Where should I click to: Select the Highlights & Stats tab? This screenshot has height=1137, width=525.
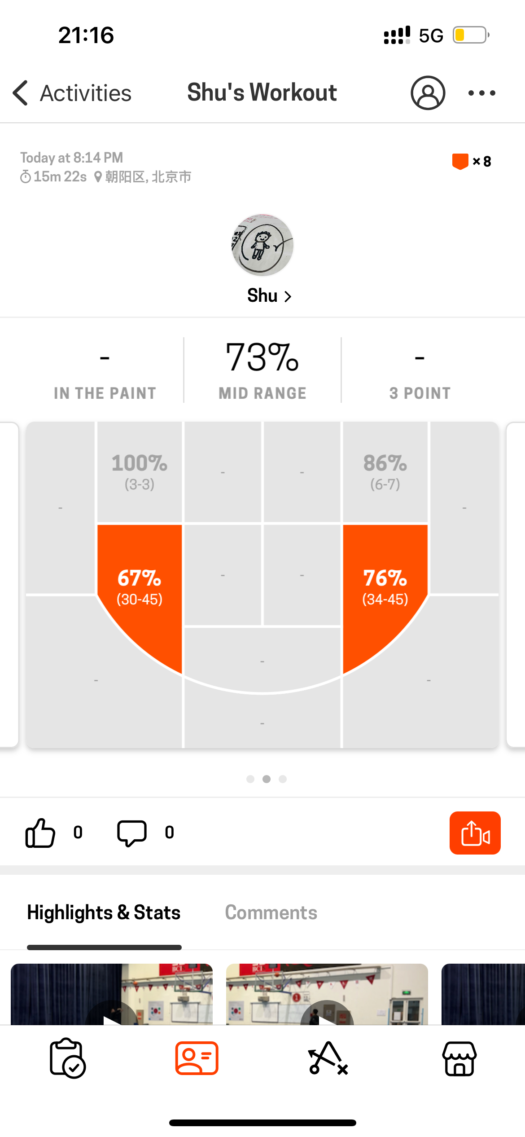(x=104, y=912)
